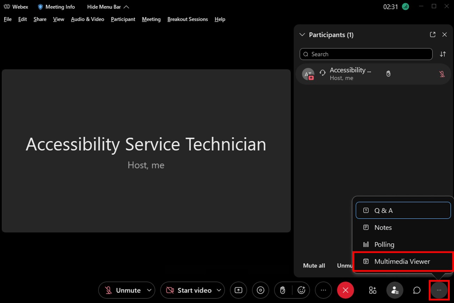454x303 pixels.
Task: Expand audio options arrow beside Unmute
Action: point(149,290)
